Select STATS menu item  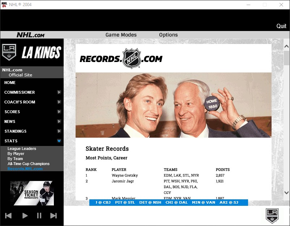11,141
